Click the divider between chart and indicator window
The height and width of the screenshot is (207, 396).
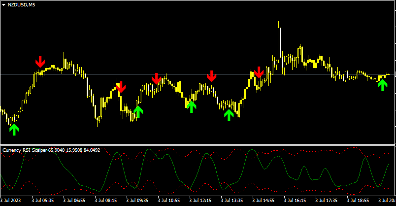pos(197,145)
